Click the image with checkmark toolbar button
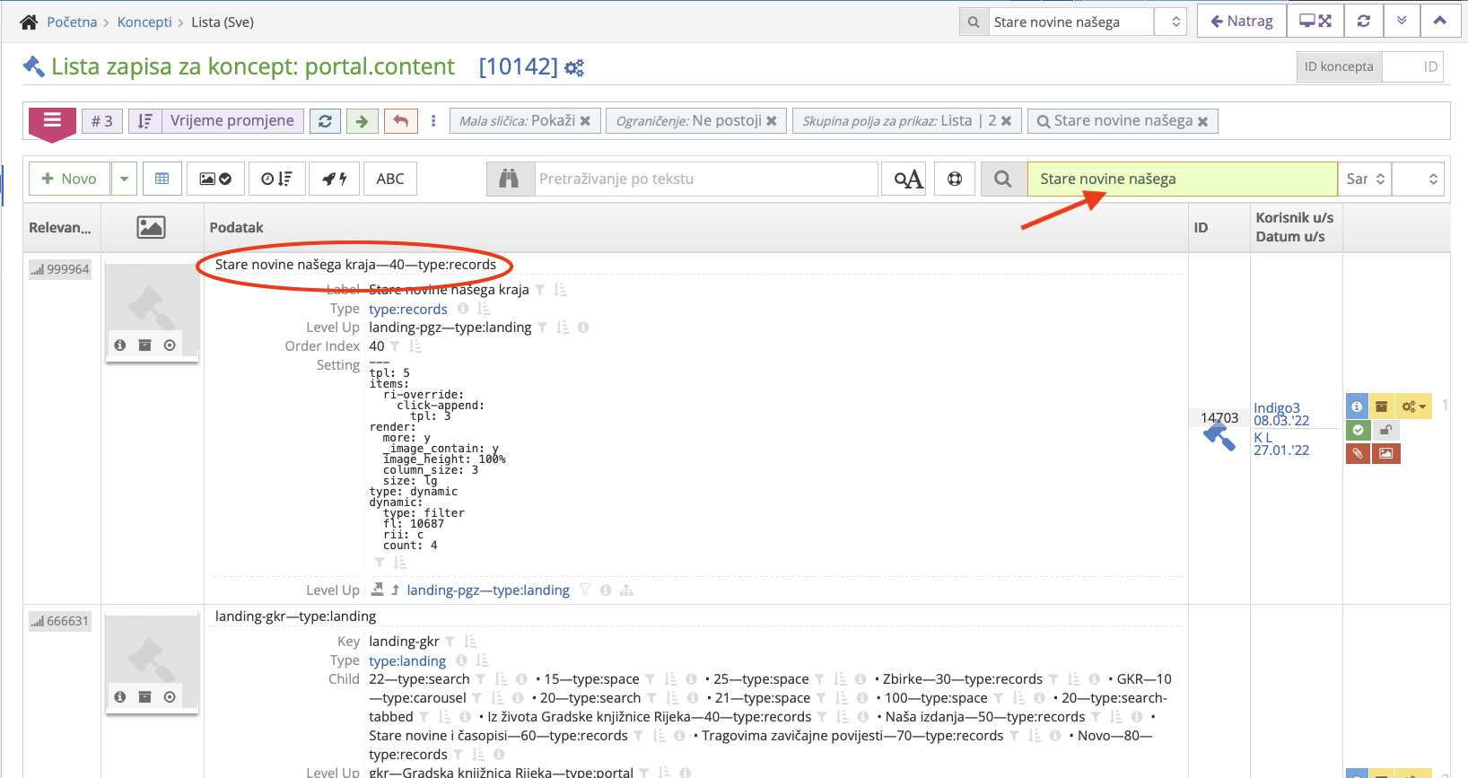The height and width of the screenshot is (778, 1468). pos(215,179)
